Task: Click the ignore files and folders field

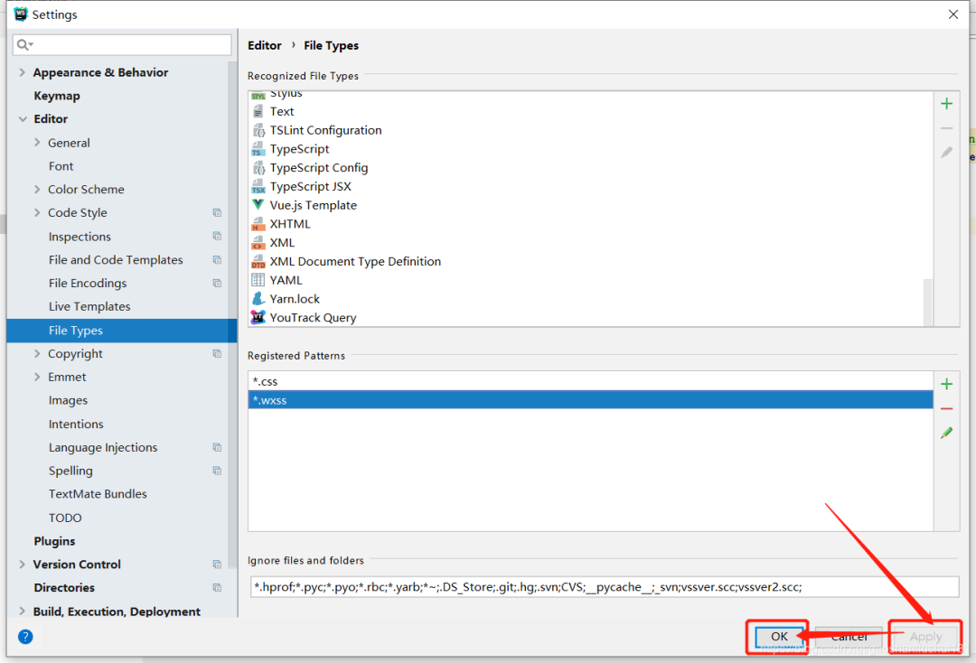Action: 605,586
